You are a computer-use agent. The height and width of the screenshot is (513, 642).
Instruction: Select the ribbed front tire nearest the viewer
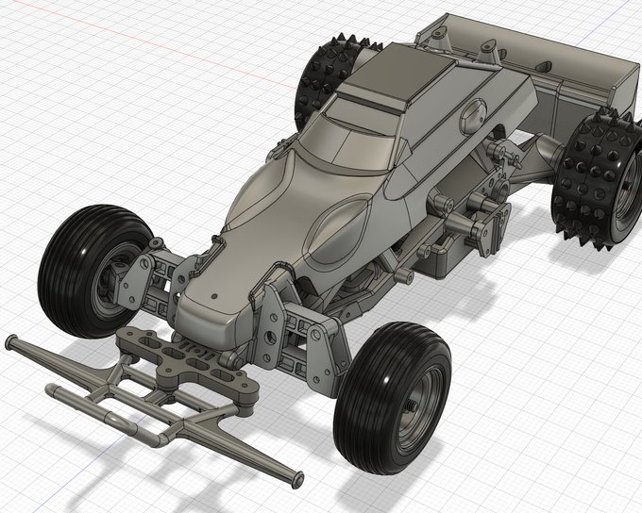[x=392, y=398]
